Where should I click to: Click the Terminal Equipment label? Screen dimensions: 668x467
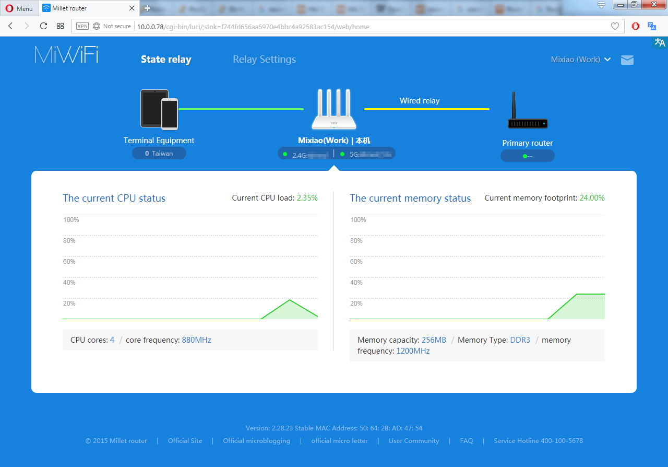tap(159, 141)
